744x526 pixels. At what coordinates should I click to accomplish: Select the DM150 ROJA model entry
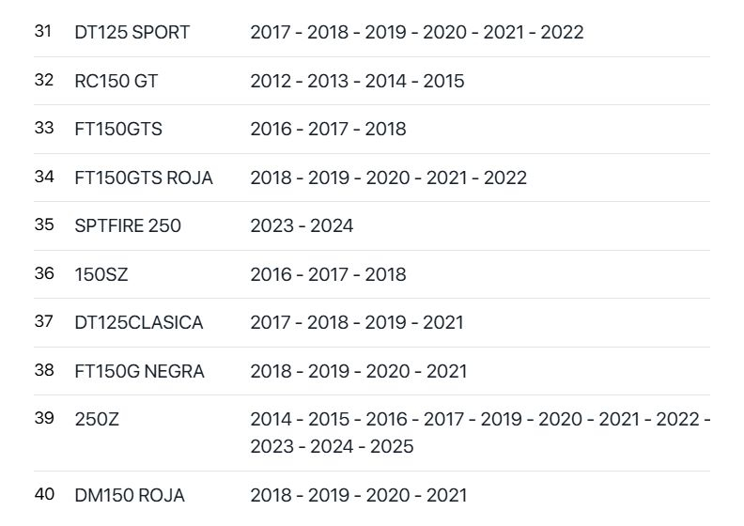coord(130,496)
